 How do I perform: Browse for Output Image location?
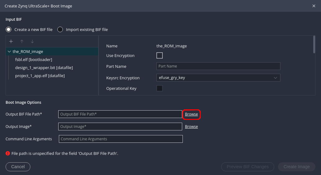click(x=191, y=127)
